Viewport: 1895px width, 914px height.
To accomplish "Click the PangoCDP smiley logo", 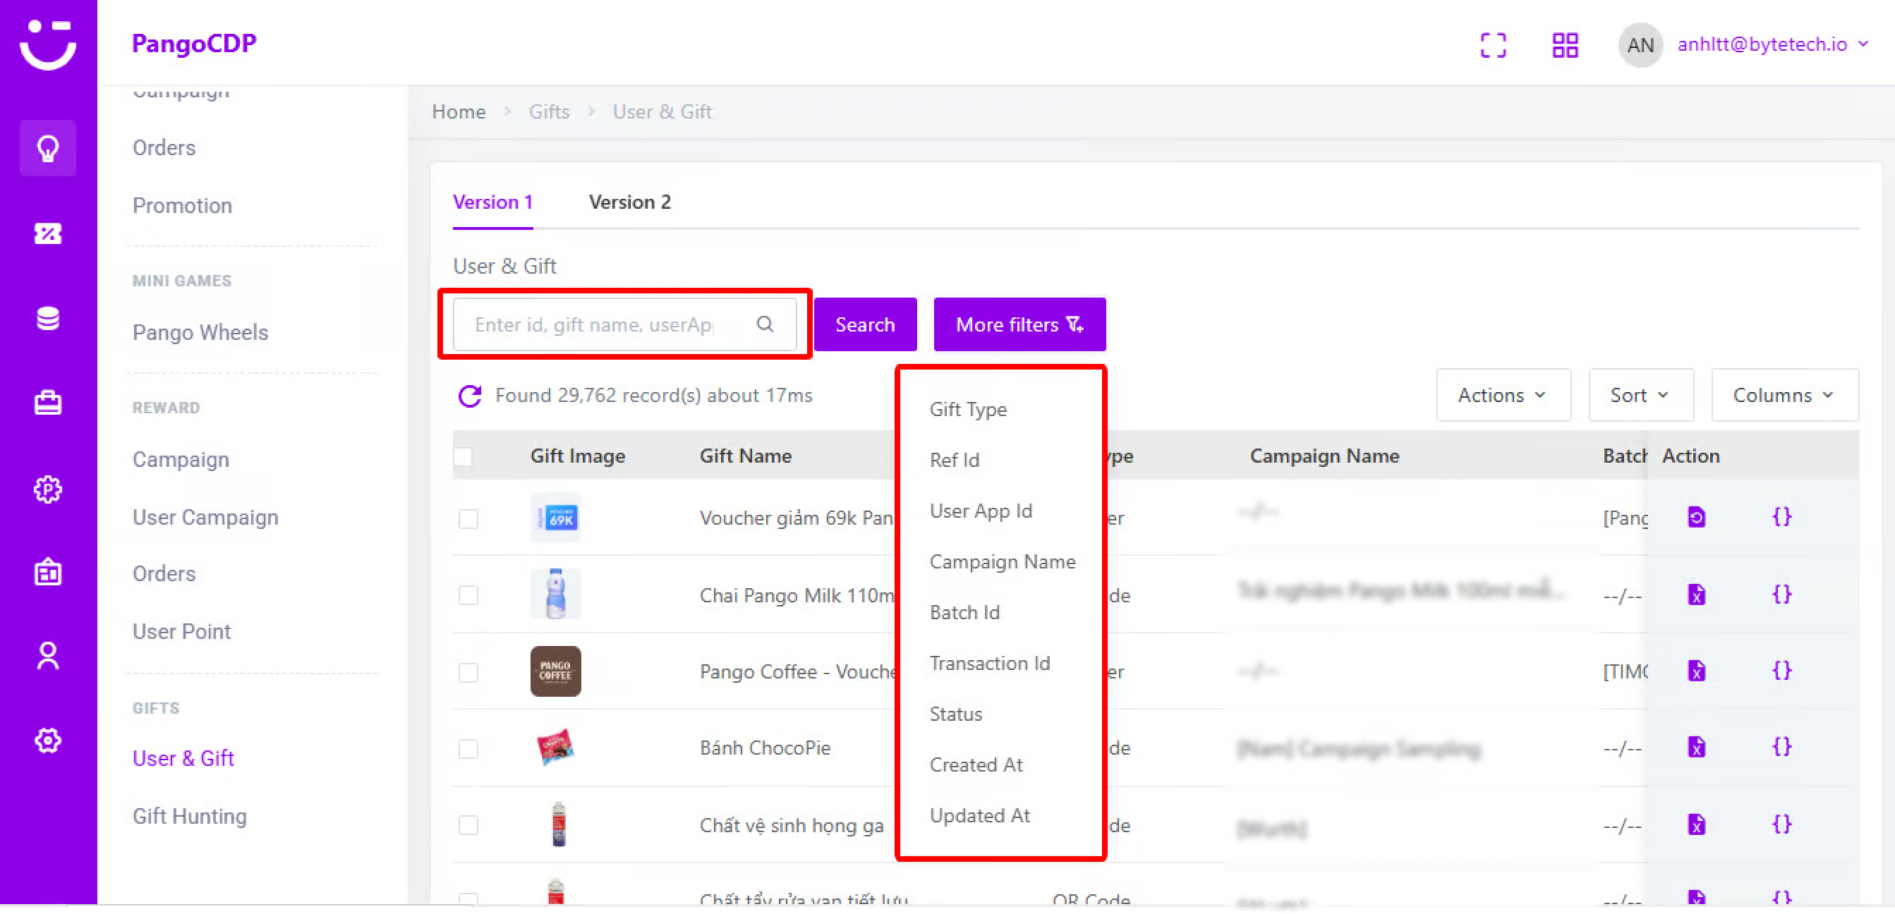I will pyautogui.click(x=48, y=44).
